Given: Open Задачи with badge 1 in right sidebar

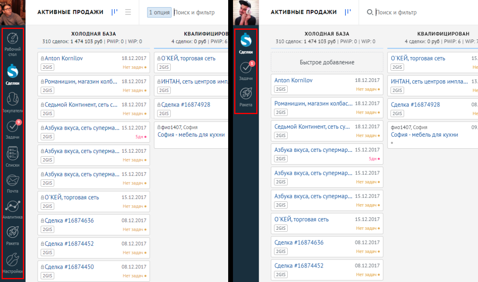Looking at the screenshot, I should point(246,71).
